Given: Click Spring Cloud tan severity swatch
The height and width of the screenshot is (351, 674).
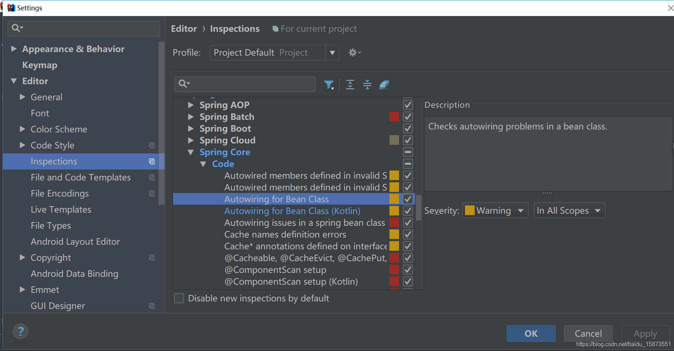Looking at the screenshot, I should (x=394, y=140).
